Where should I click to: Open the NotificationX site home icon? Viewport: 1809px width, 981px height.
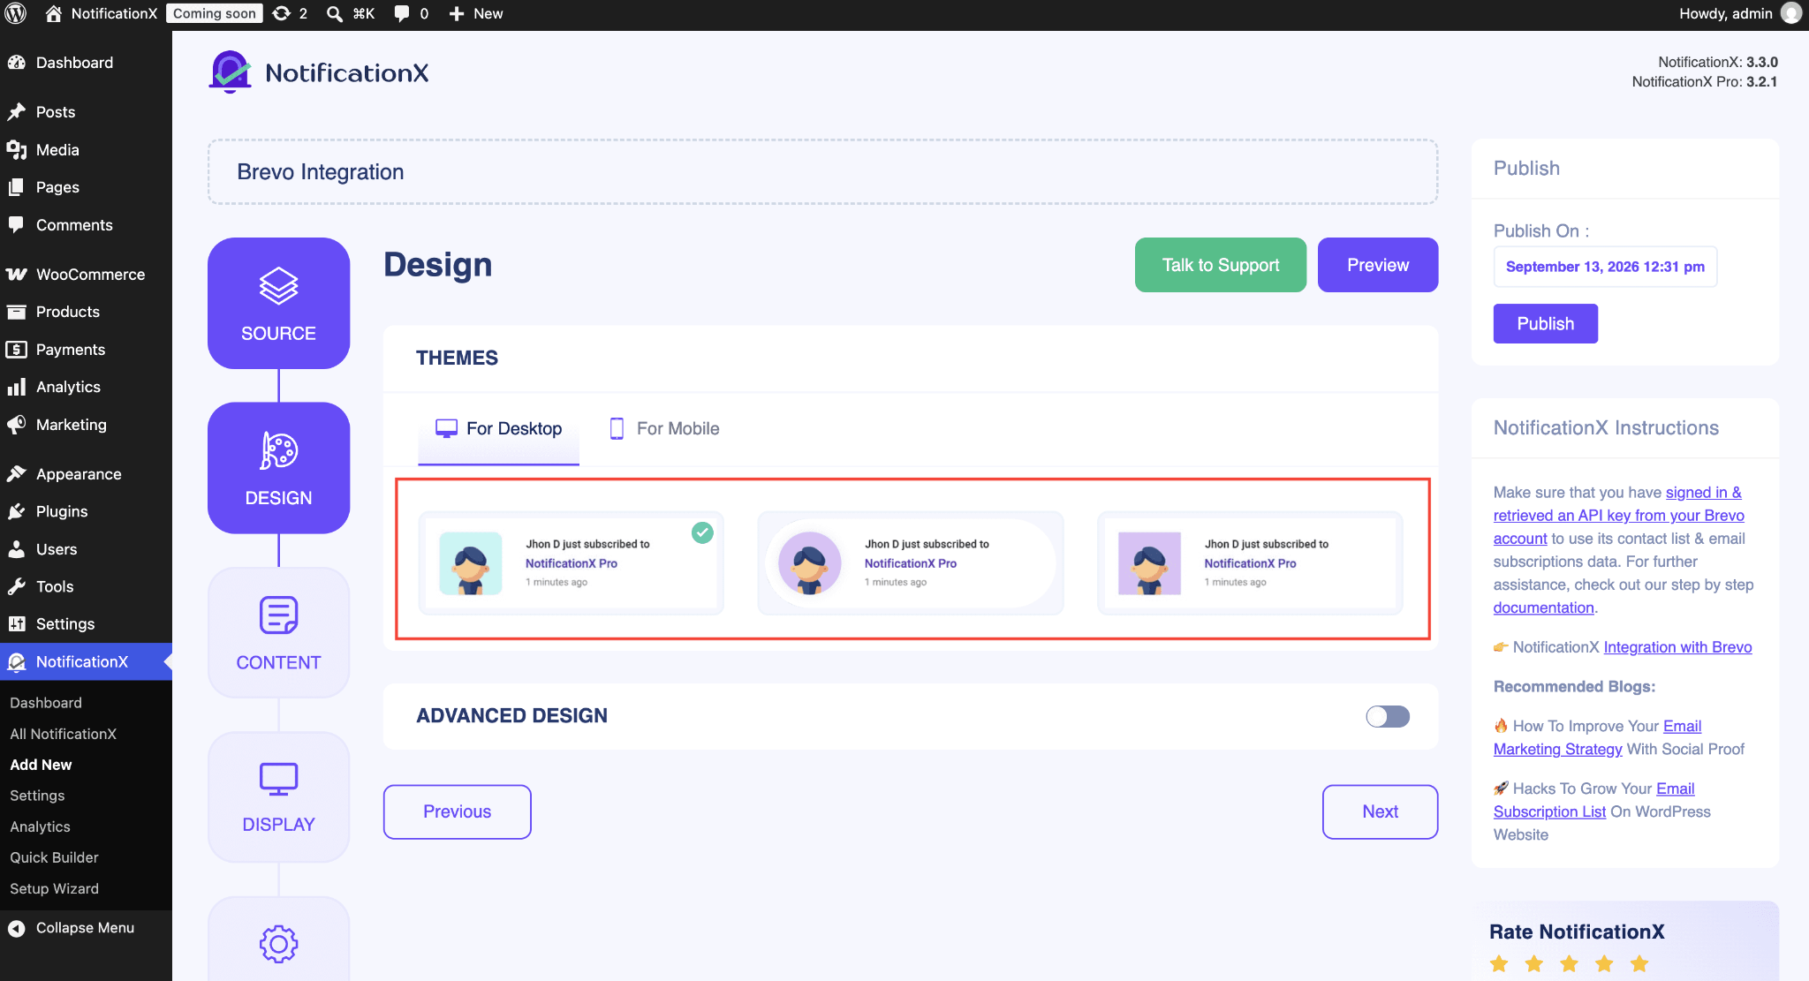[x=54, y=13]
